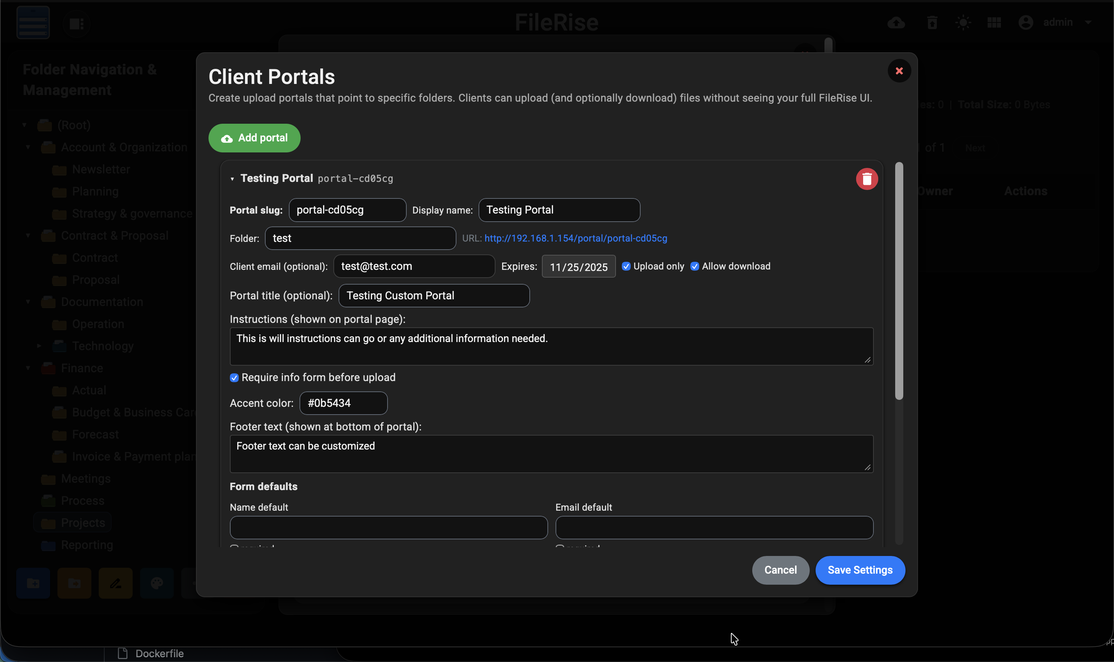Toggle light mode with the sun icon
This screenshot has width=1114, height=662.
(x=963, y=22)
